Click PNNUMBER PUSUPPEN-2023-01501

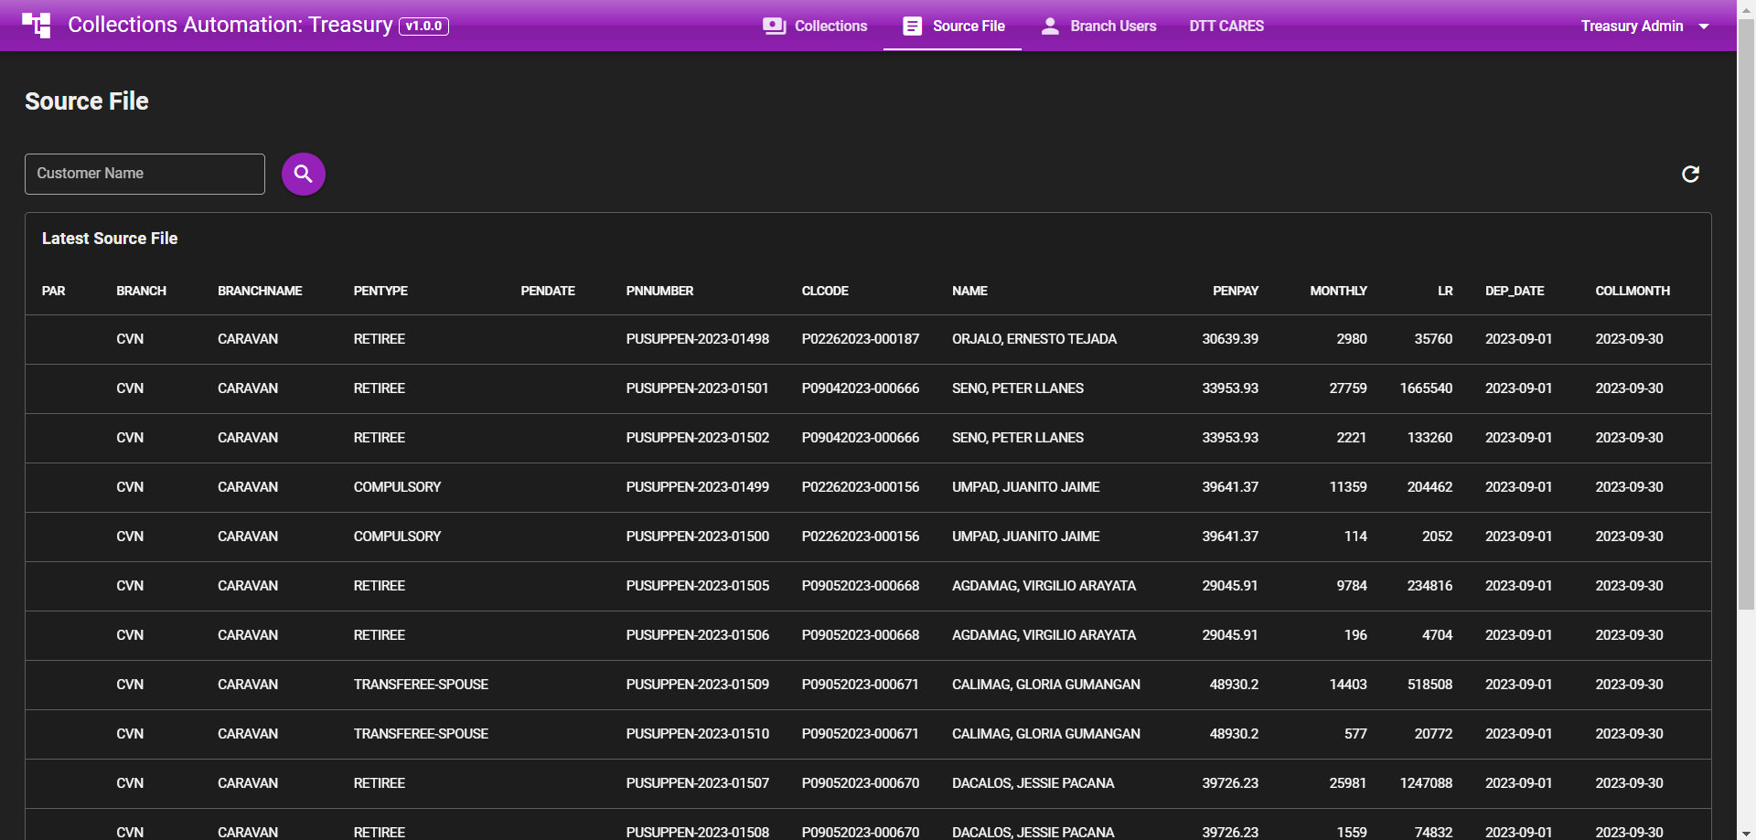pos(698,388)
